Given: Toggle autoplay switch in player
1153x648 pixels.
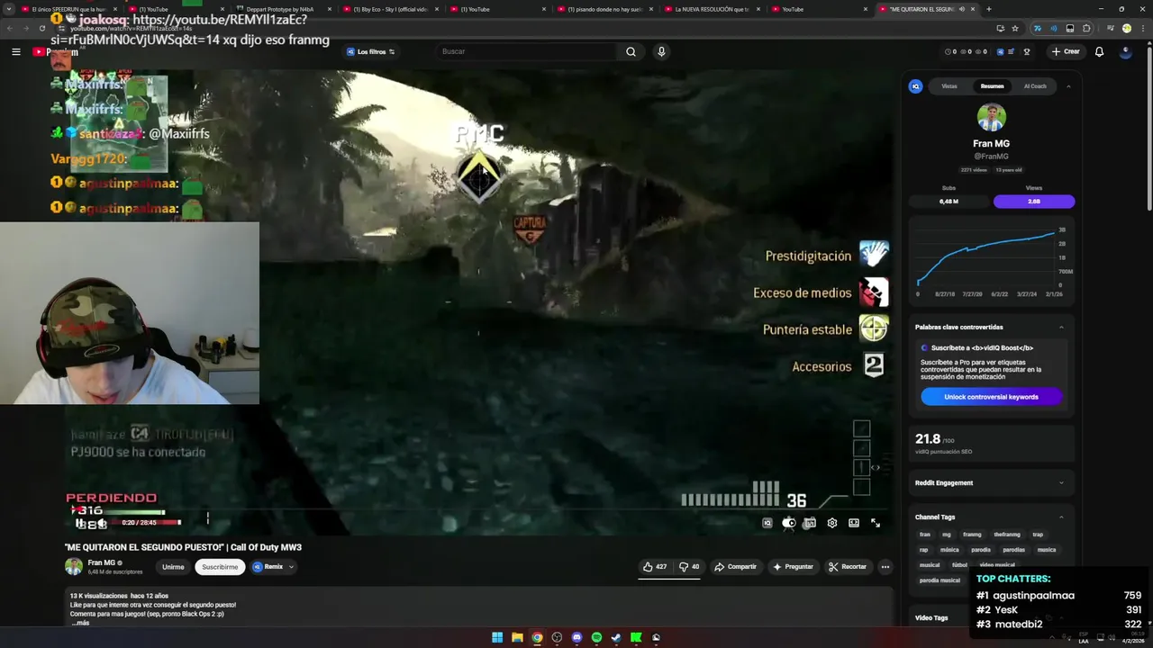Looking at the screenshot, I should pyautogui.click(x=789, y=523).
